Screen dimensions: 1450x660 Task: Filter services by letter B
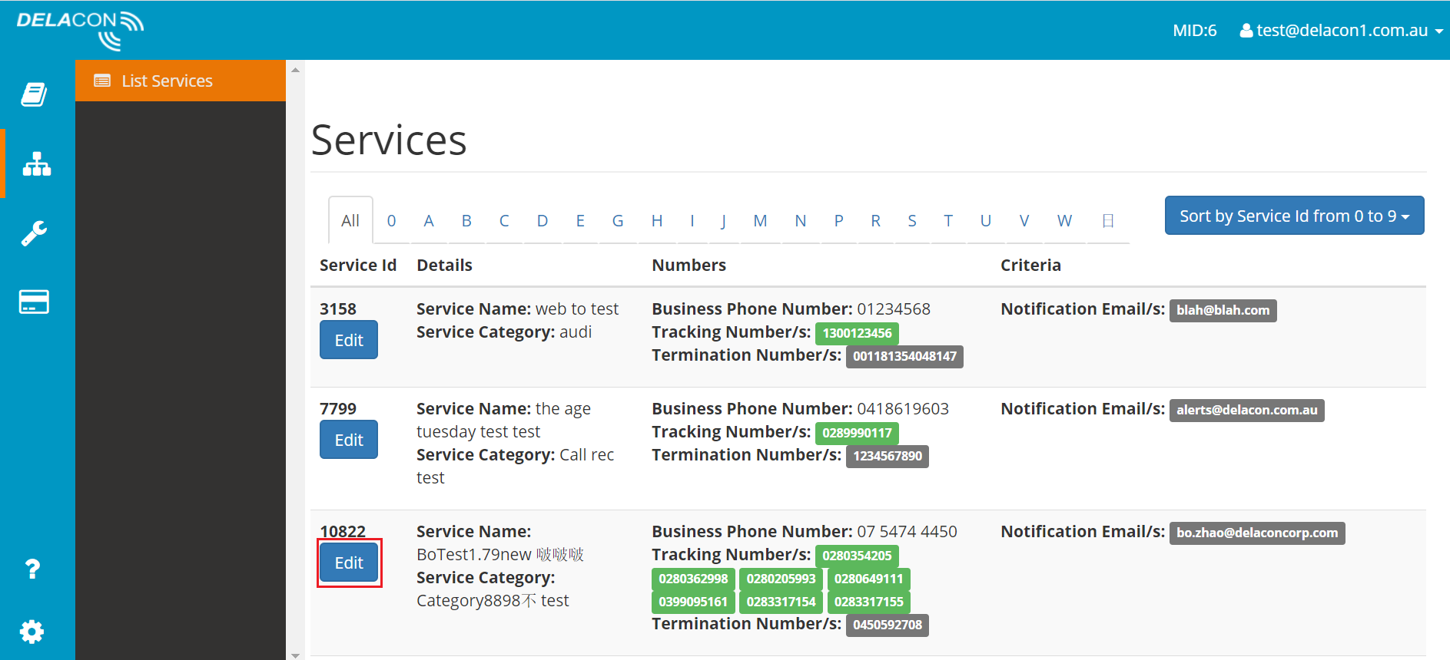[466, 221]
